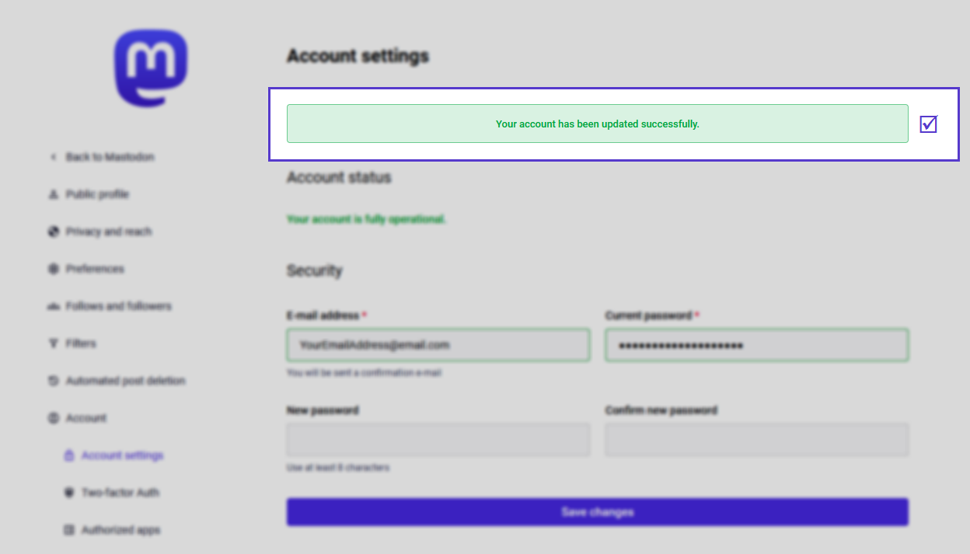970x554 pixels.
Task: Click the E-mail address input field
Action: [438, 344]
